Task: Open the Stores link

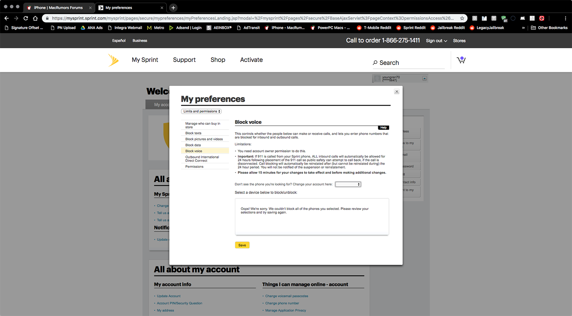Action: click(x=459, y=41)
